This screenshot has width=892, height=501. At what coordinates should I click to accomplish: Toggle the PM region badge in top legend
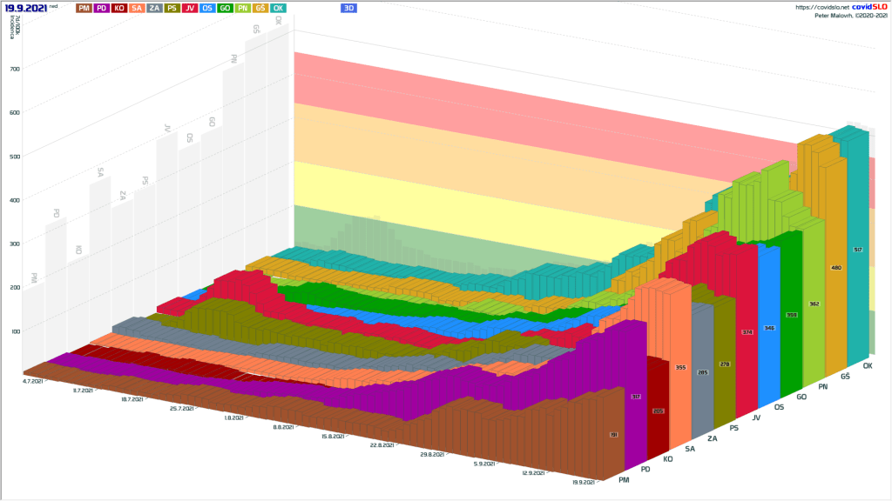(x=84, y=8)
